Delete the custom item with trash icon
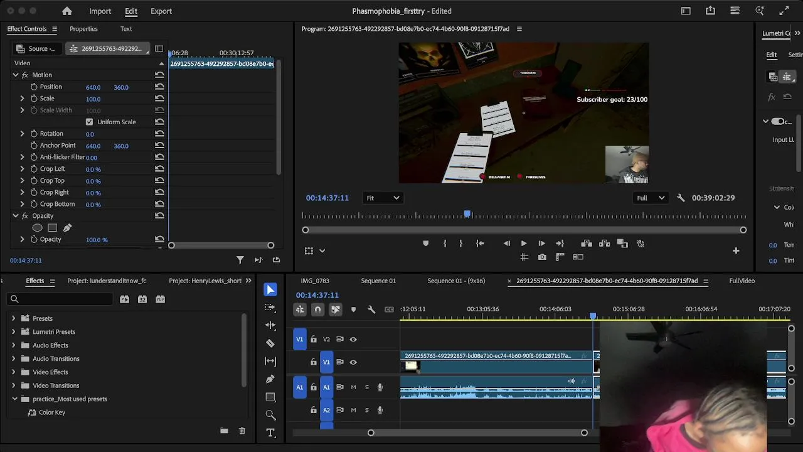803x452 pixels. click(242, 431)
